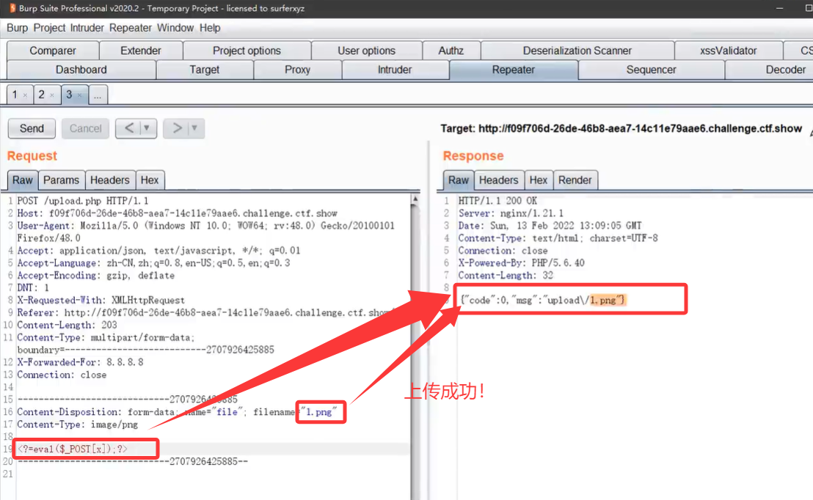Open the Window menu
The image size is (813, 500).
point(175,28)
